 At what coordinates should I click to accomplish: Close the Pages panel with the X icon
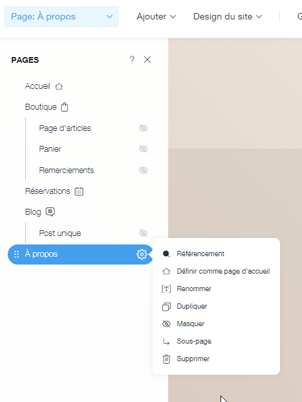tap(147, 60)
